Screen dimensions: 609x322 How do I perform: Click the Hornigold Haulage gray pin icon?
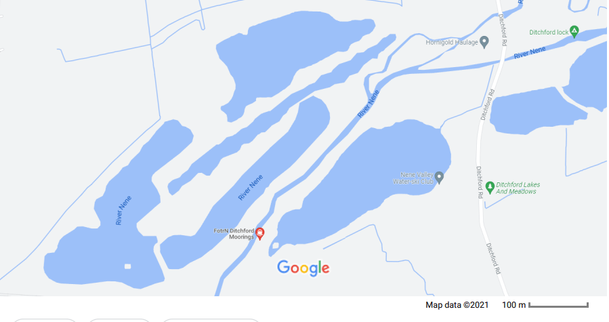[x=484, y=42]
